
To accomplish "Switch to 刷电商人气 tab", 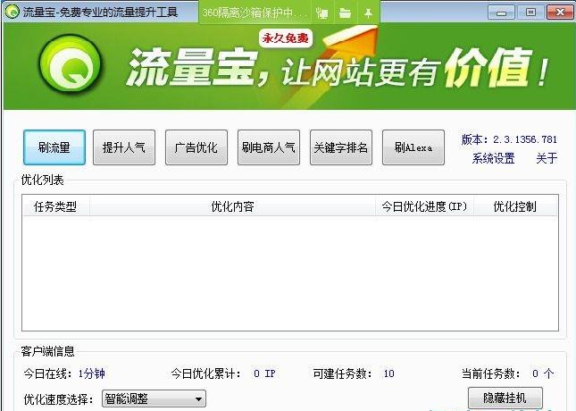I will (269, 147).
